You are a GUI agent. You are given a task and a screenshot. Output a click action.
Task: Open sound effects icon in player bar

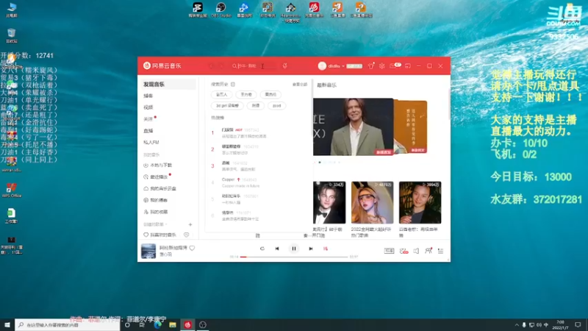[x=404, y=251]
